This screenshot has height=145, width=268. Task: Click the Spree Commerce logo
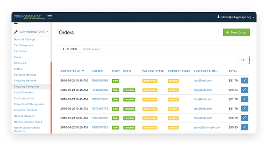click(29, 17)
